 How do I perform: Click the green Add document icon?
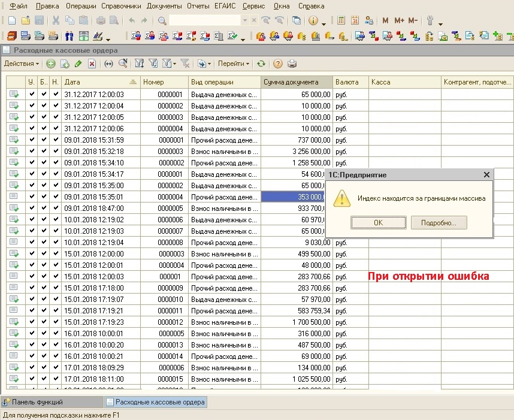coord(51,64)
